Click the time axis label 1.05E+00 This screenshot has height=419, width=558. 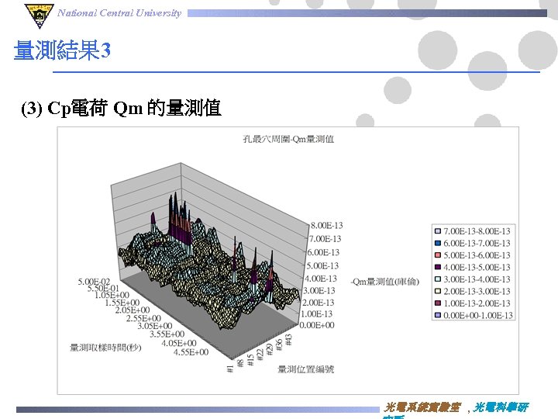pyautogui.click(x=112, y=295)
